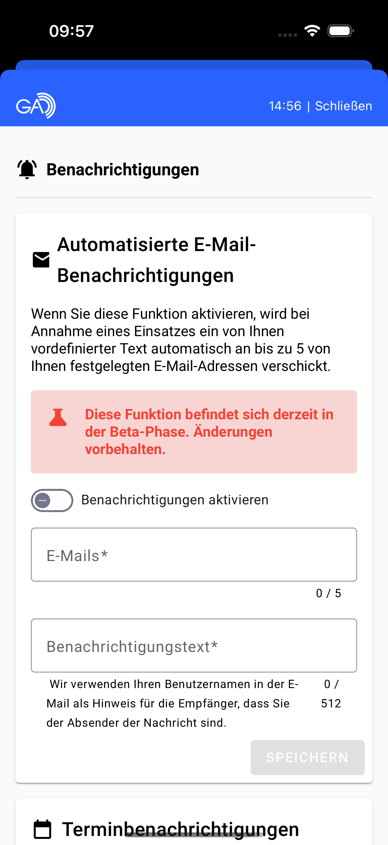
Task: Tap the Automatisierte E-Mail-Benachrichtigungen heading
Action: pos(156,260)
